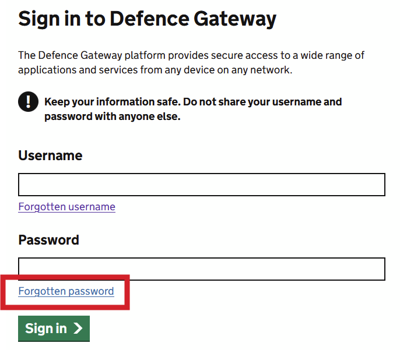Viewport: 400px width, 350px height.
Task: Focus the Username text field
Action: (x=201, y=185)
